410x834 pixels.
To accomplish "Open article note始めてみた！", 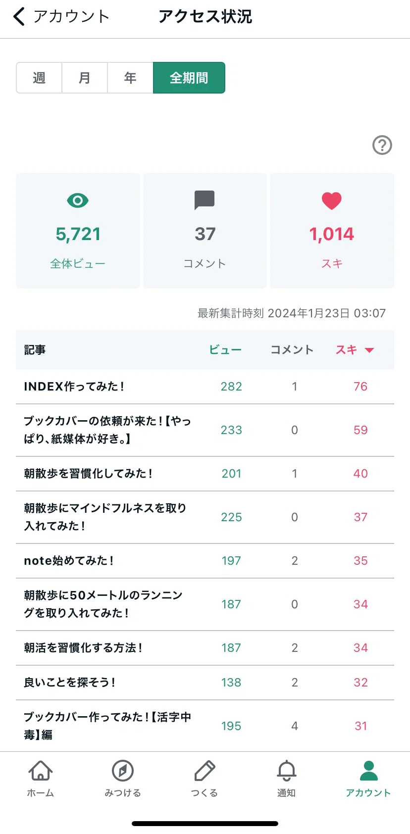I will [x=205, y=561].
